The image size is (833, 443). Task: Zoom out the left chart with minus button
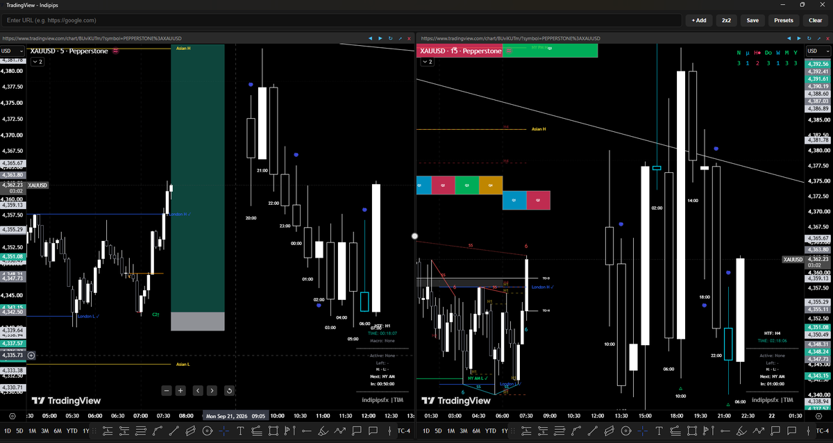167,390
